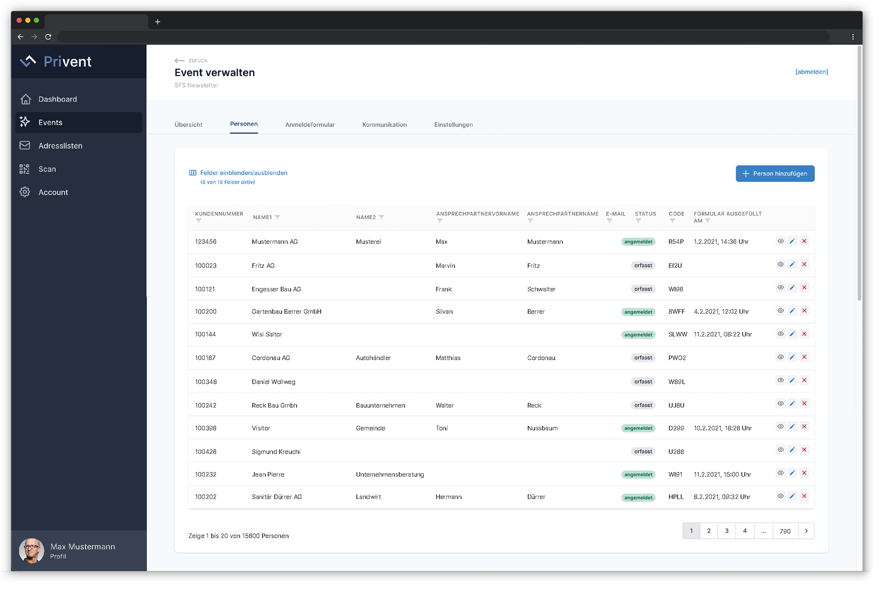
Task: Edit the Wisi Saltor row
Action: 792,334
